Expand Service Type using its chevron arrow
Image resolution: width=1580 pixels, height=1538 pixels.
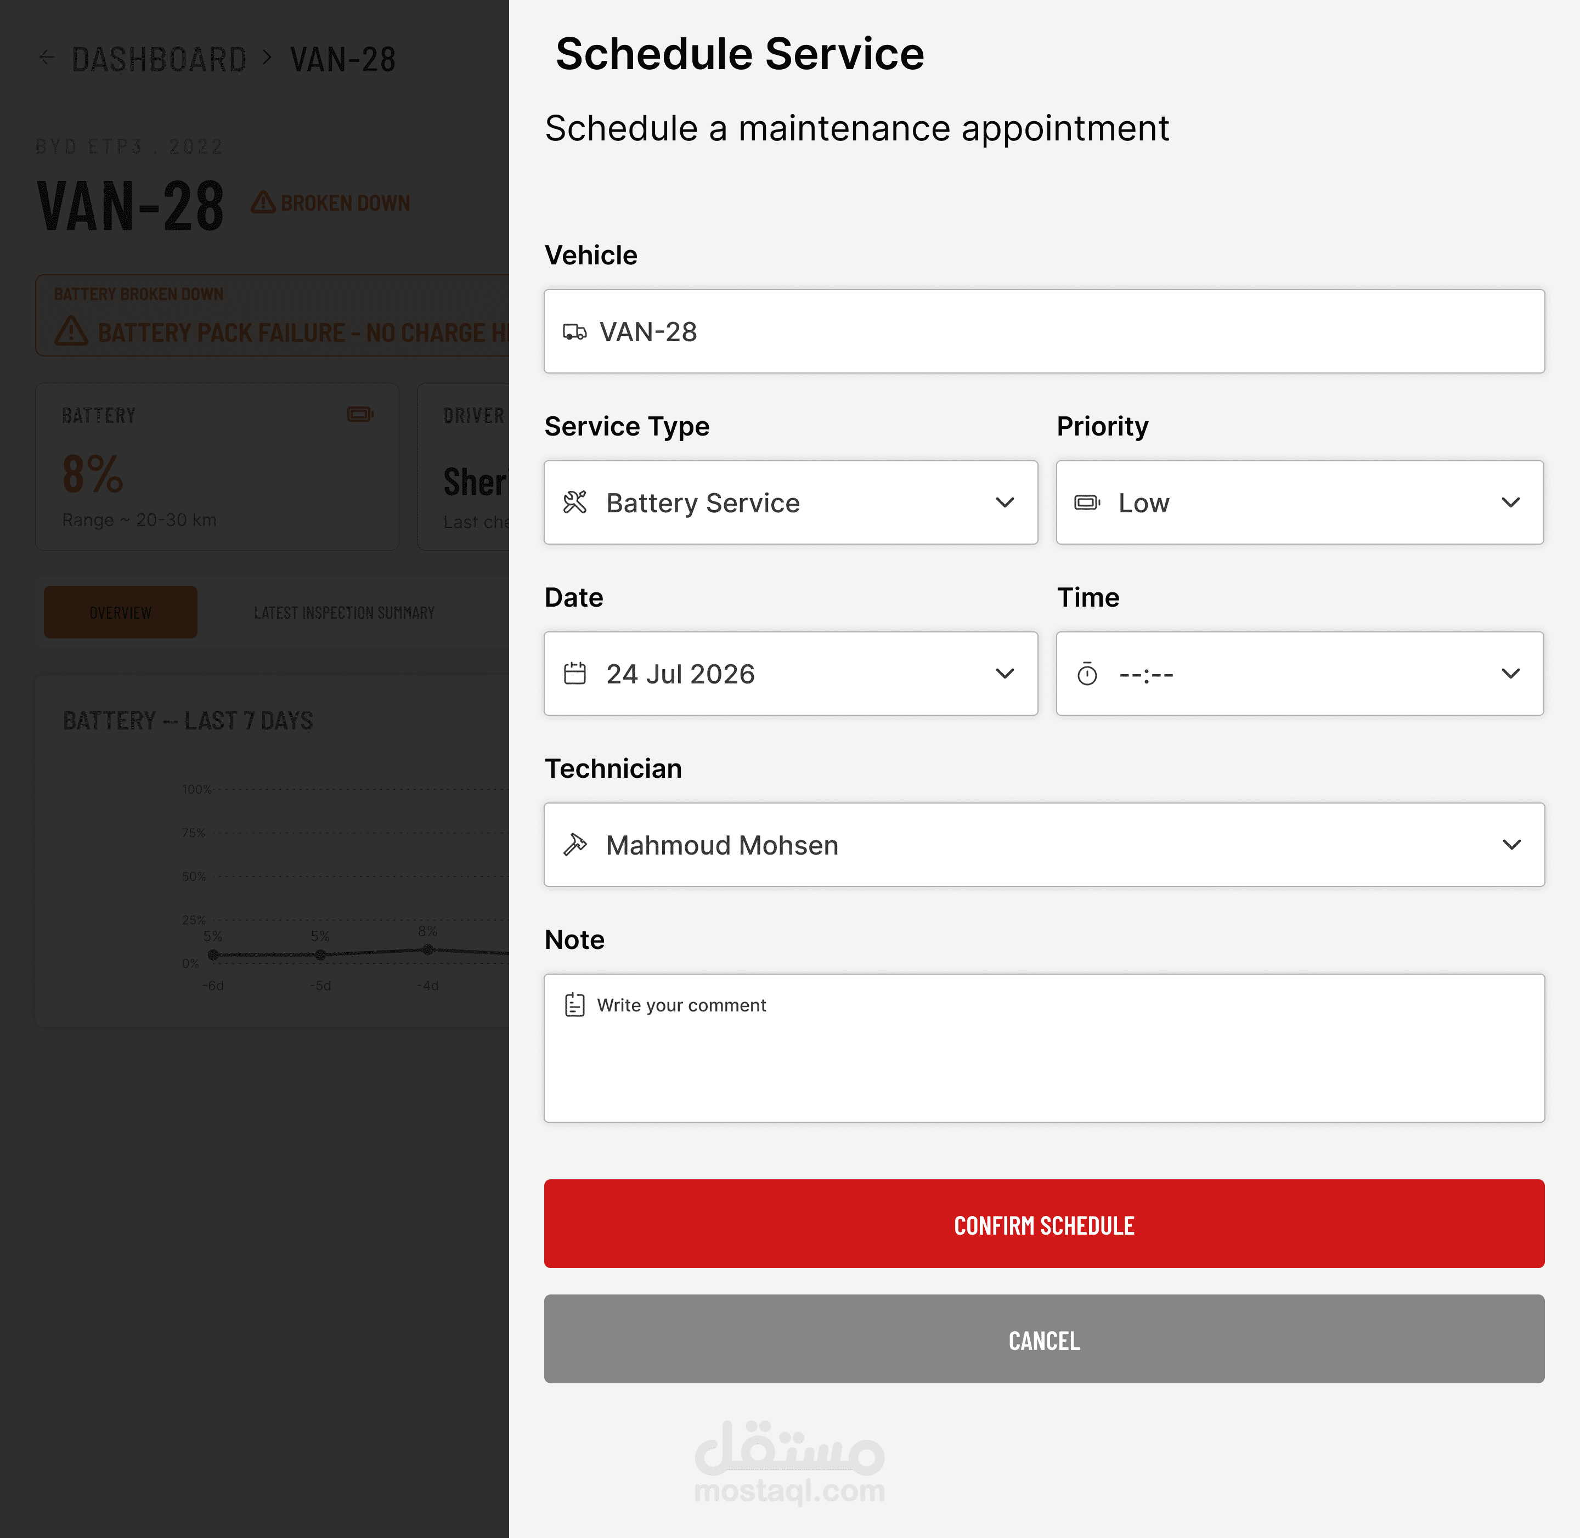(1005, 502)
